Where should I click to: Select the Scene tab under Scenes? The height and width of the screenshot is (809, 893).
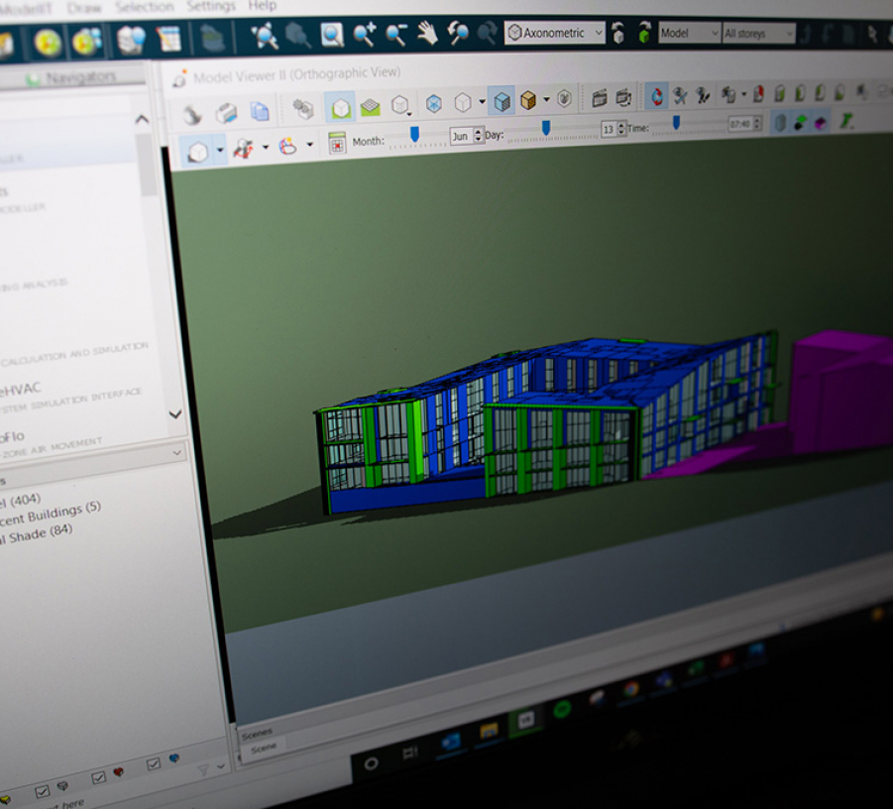tap(263, 748)
